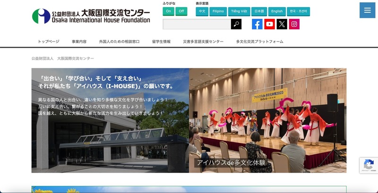Image resolution: width=378 pixels, height=193 pixels.
Task: Open the hamburger menu
Action: pyautogui.click(x=367, y=10)
